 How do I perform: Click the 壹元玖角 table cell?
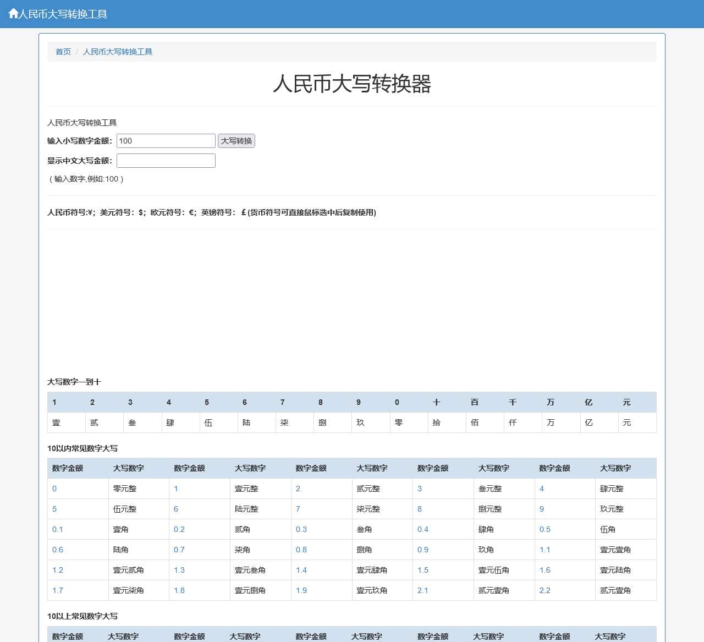382,590
